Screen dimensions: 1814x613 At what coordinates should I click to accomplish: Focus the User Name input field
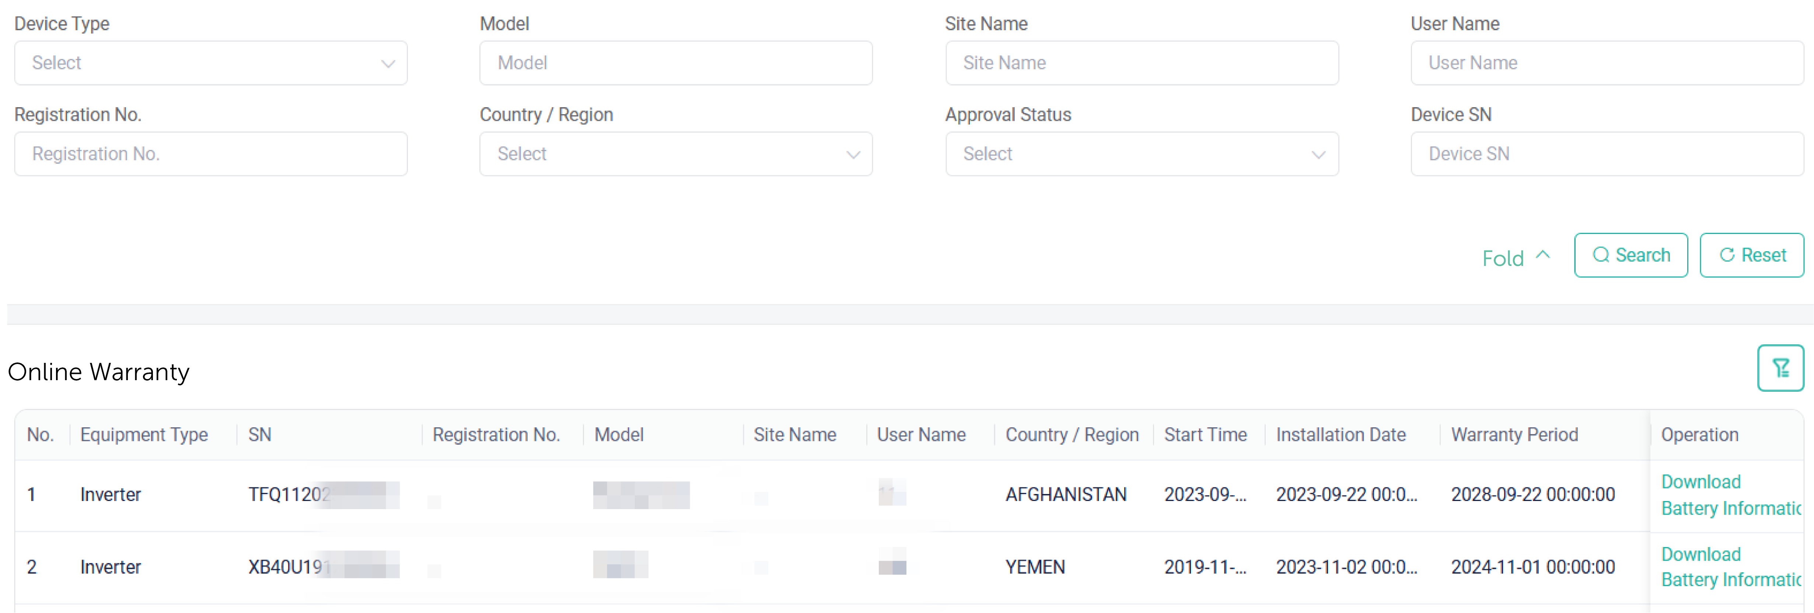(1607, 63)
